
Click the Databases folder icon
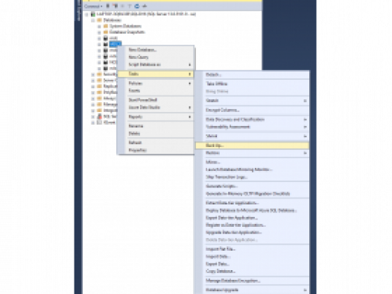[x=100, y=20]
